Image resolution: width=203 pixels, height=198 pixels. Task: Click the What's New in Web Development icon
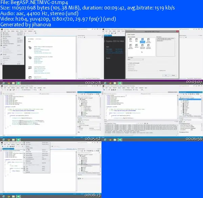tap(30, 48)
